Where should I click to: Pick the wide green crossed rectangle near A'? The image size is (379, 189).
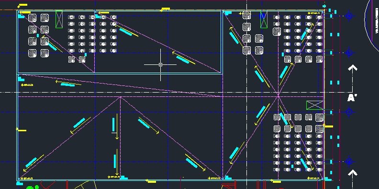tap(315, 105)
